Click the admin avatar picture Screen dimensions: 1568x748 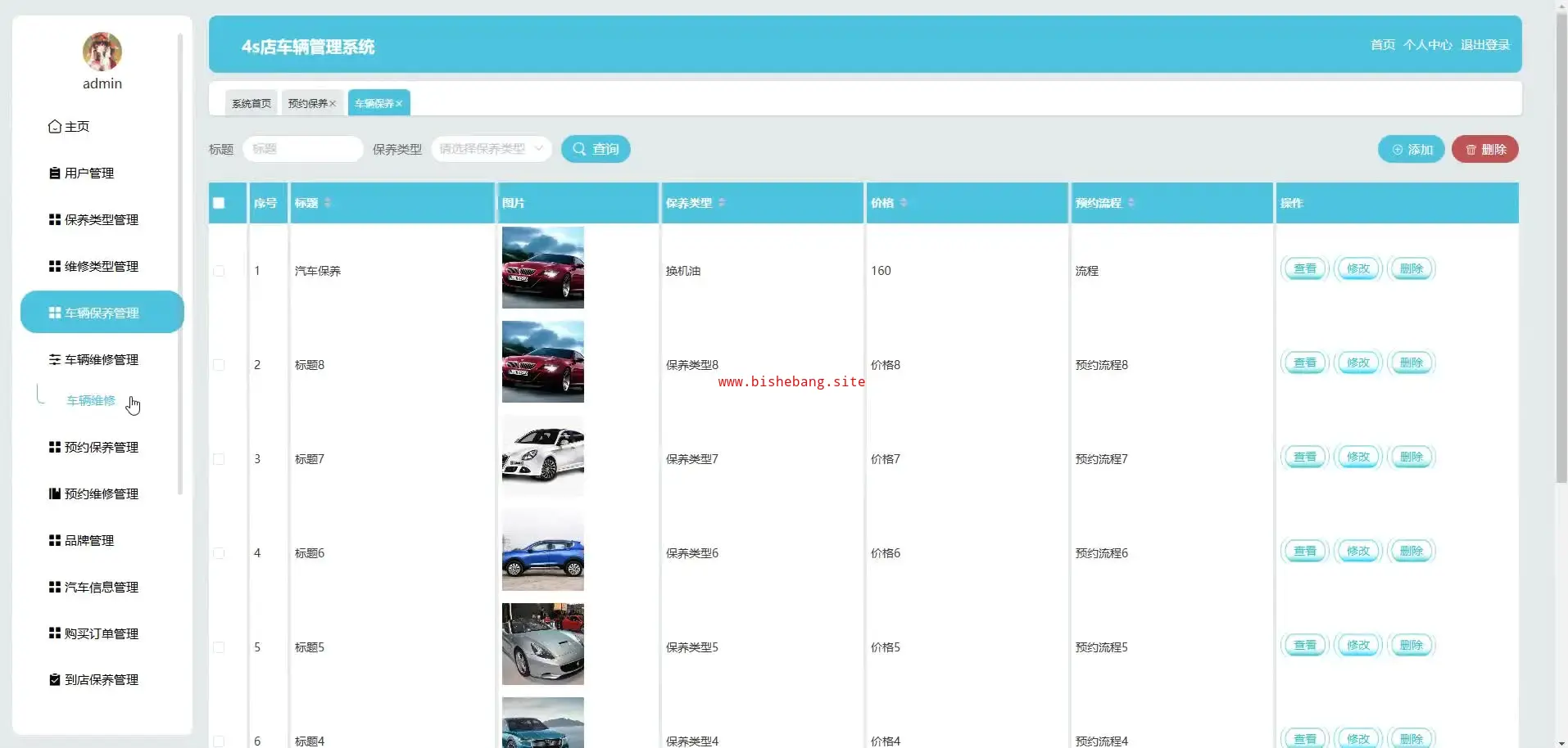102,52
